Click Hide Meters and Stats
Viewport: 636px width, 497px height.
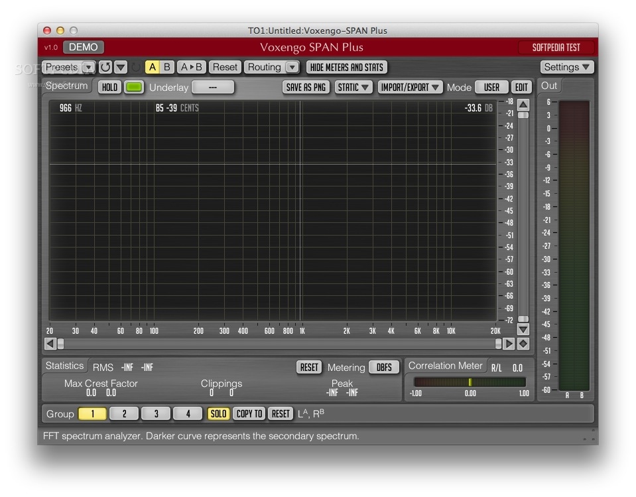(347, 67)
